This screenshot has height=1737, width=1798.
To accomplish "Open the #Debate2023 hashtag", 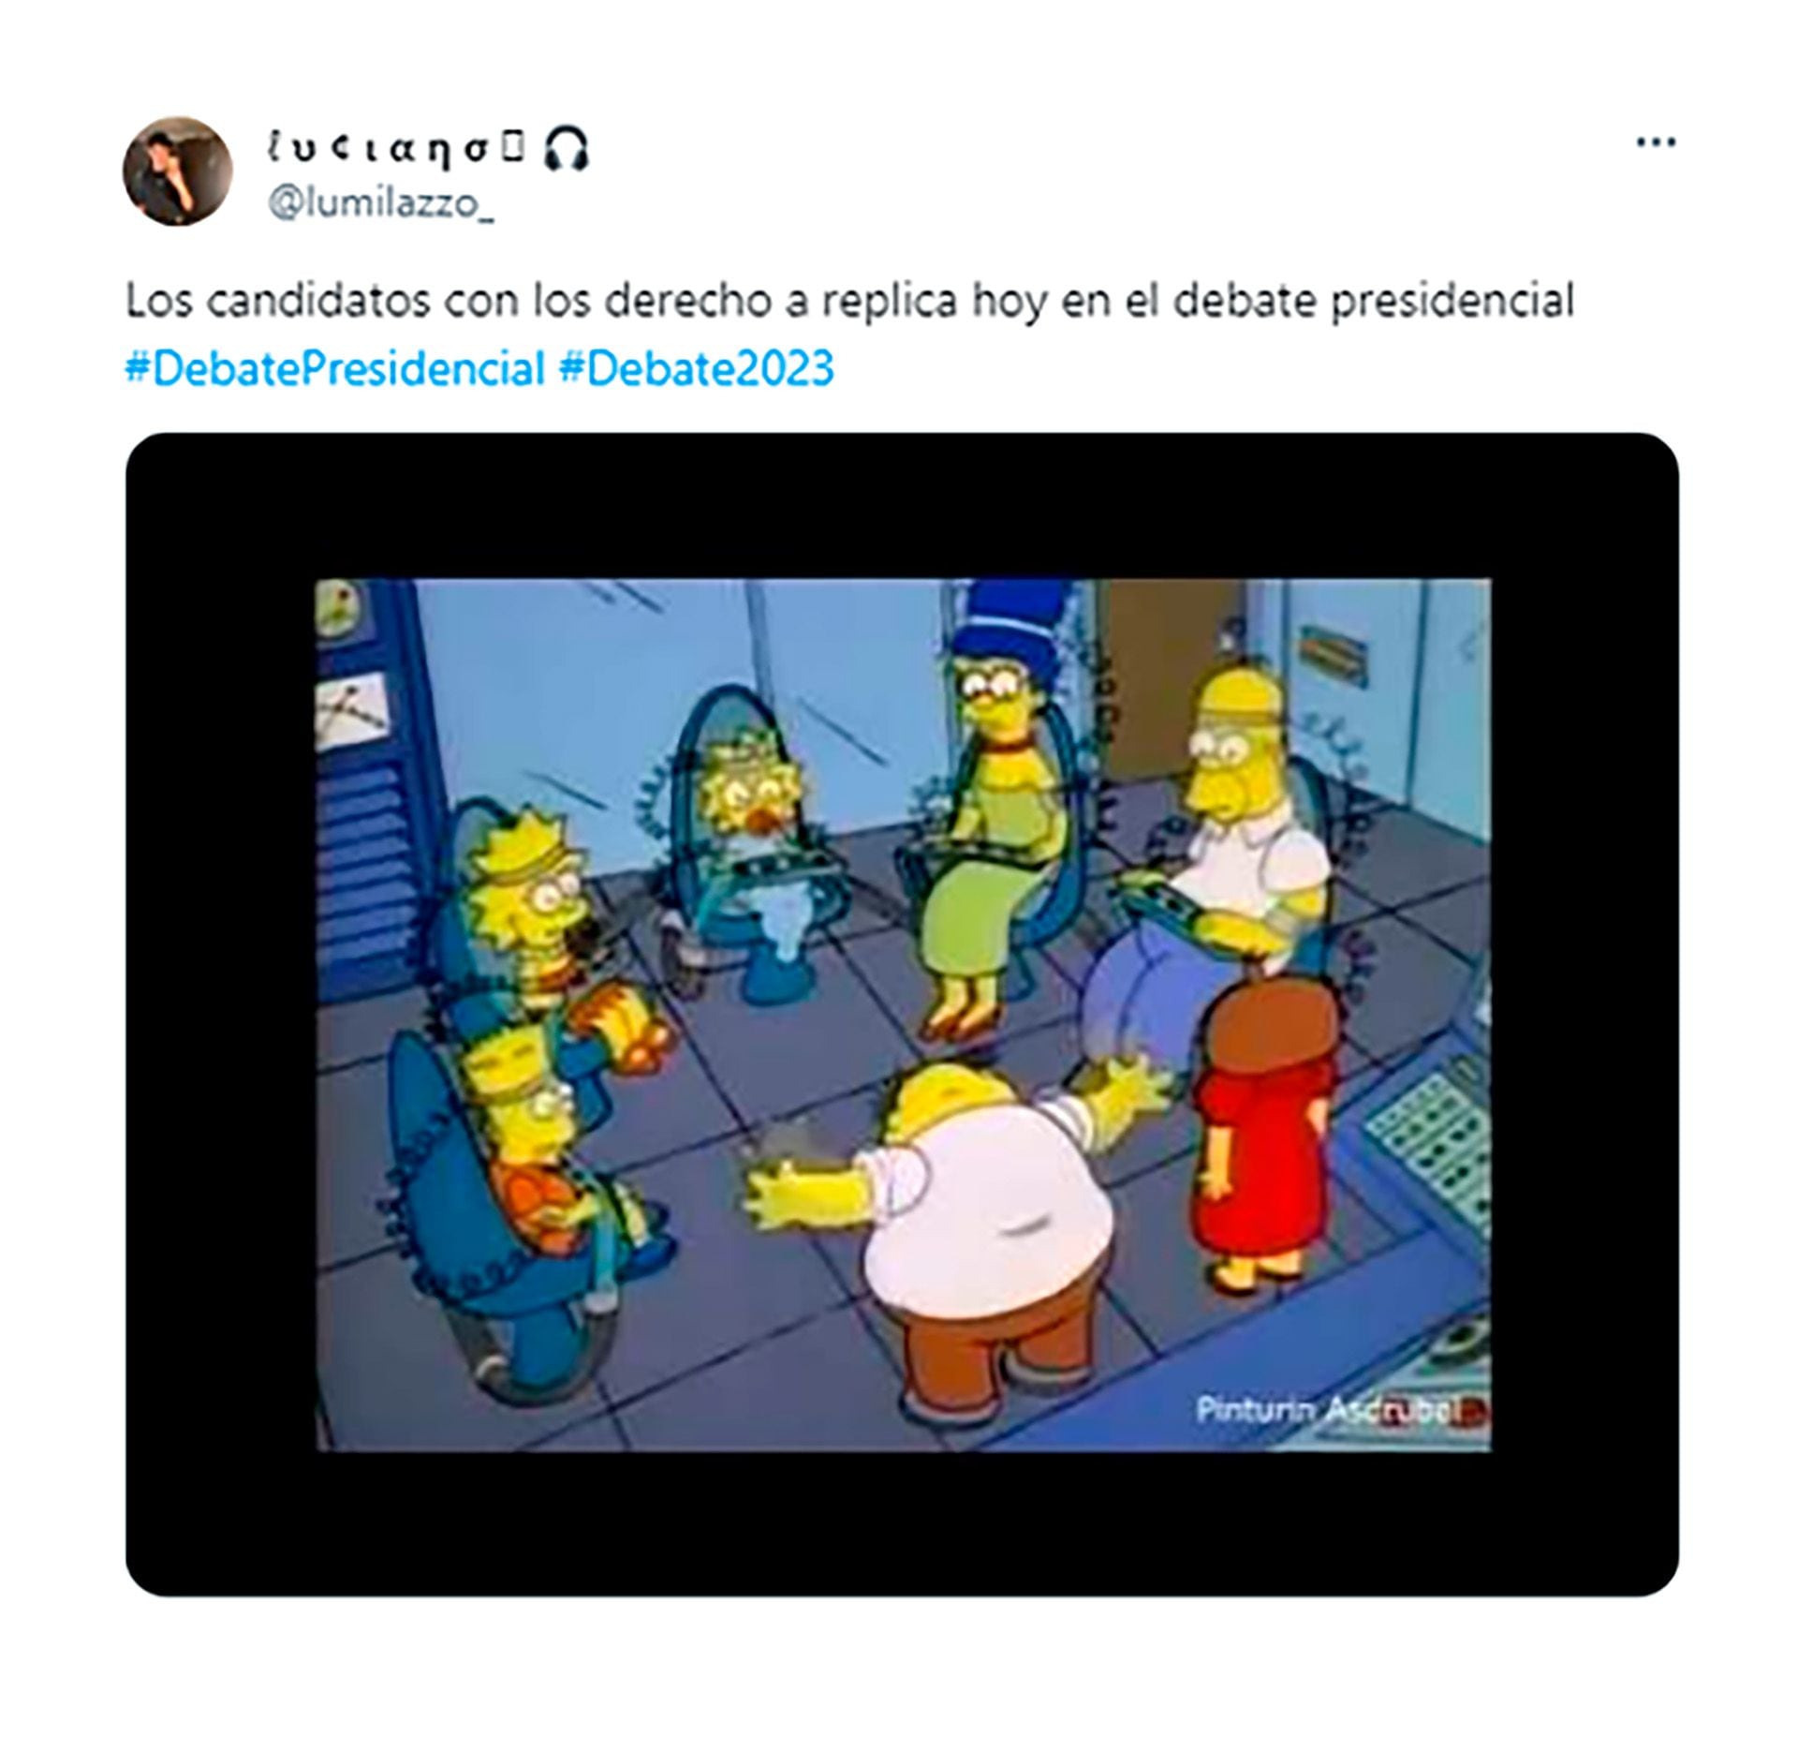I will click(x=696, y=368).
